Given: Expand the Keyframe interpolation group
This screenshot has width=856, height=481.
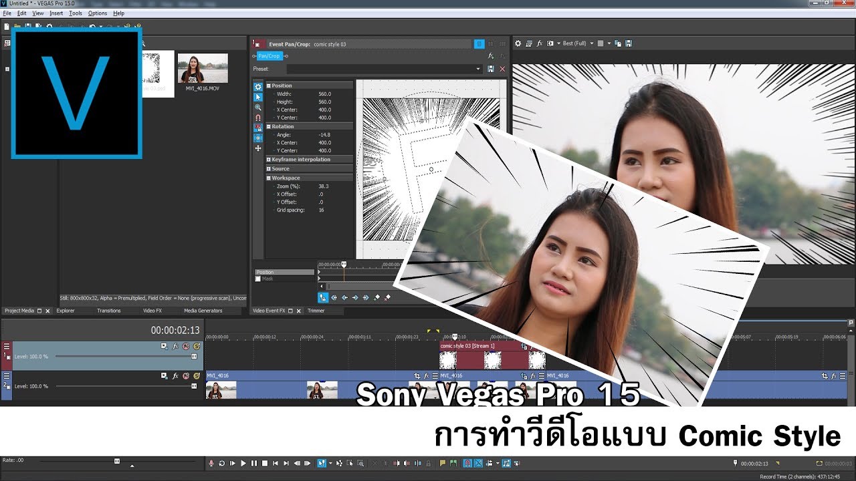Looking at the screenshot, I should pyautogui.click(x=269, y=160).
